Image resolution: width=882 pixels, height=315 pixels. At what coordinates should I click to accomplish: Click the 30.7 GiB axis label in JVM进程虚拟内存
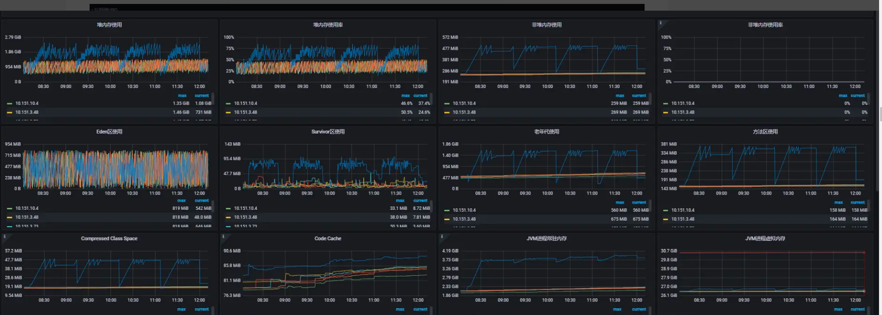click(x=669, y=251)
